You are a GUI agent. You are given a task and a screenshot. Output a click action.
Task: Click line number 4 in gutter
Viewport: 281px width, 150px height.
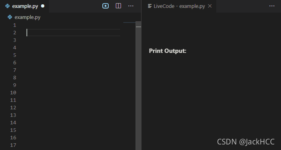[15, 48]
